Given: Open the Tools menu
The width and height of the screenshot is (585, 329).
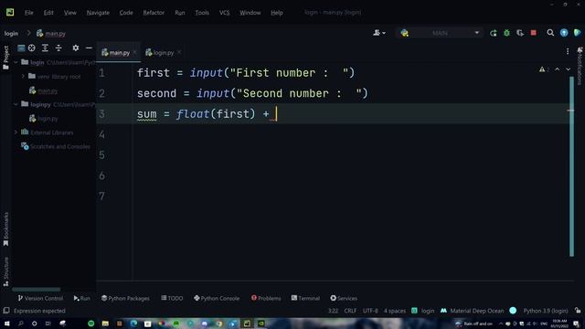Looking at the screenshot, I should [x=202, y=13].
